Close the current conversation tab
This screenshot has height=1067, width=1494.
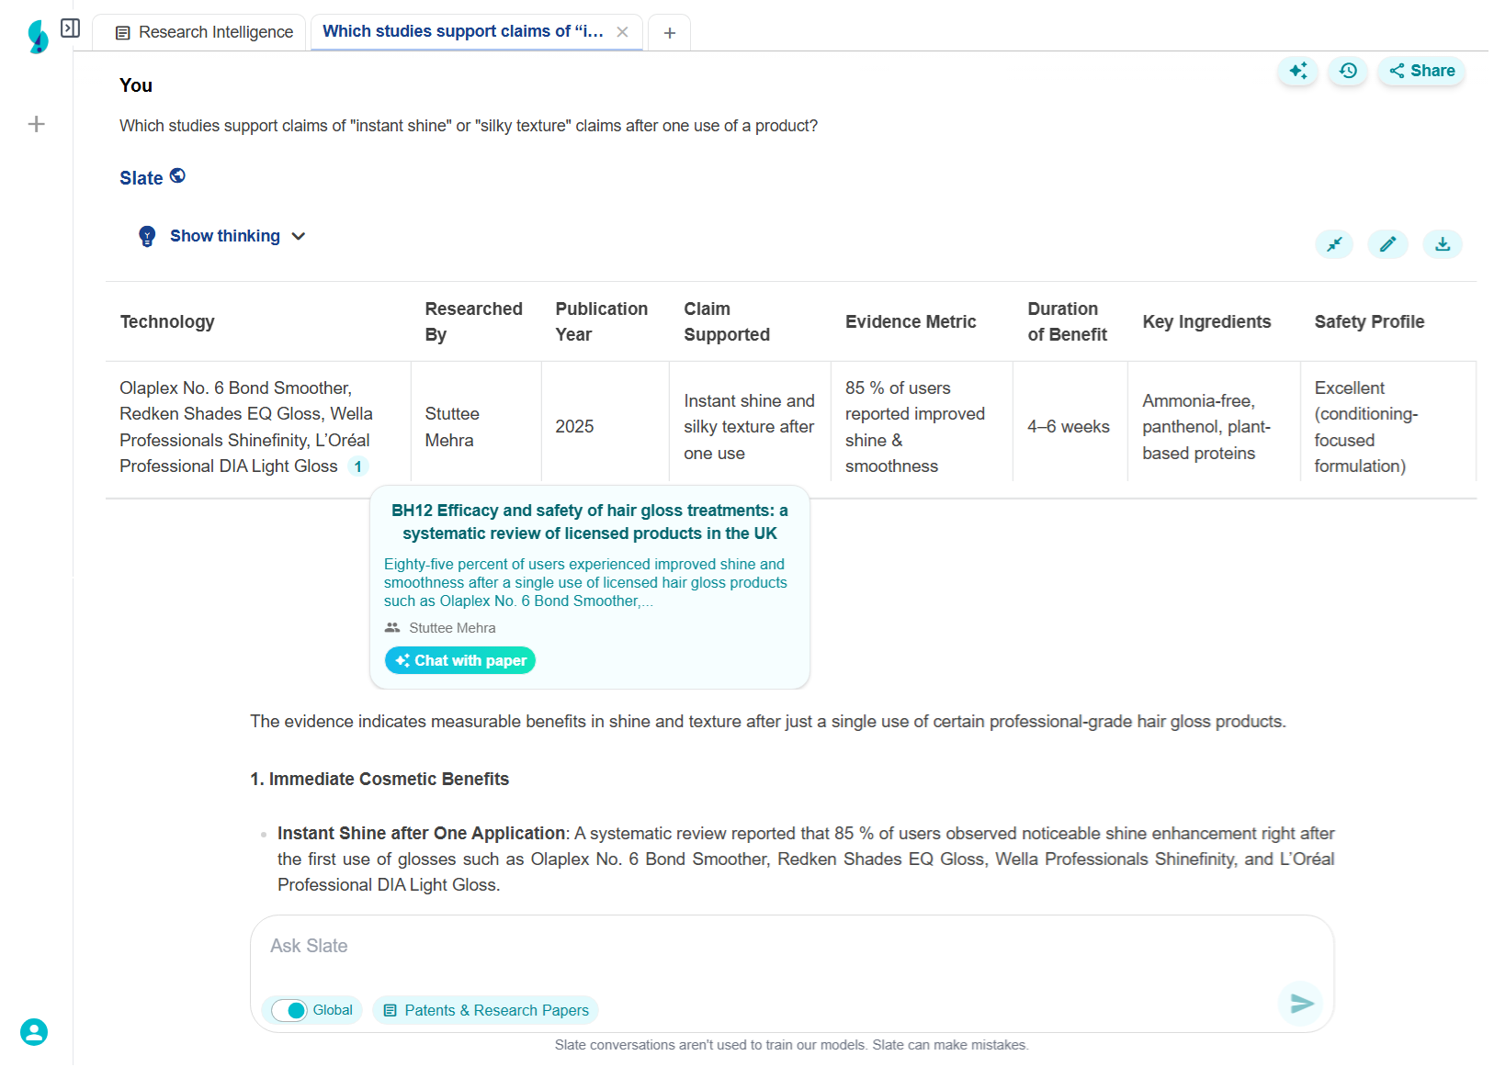click(623, 32)
